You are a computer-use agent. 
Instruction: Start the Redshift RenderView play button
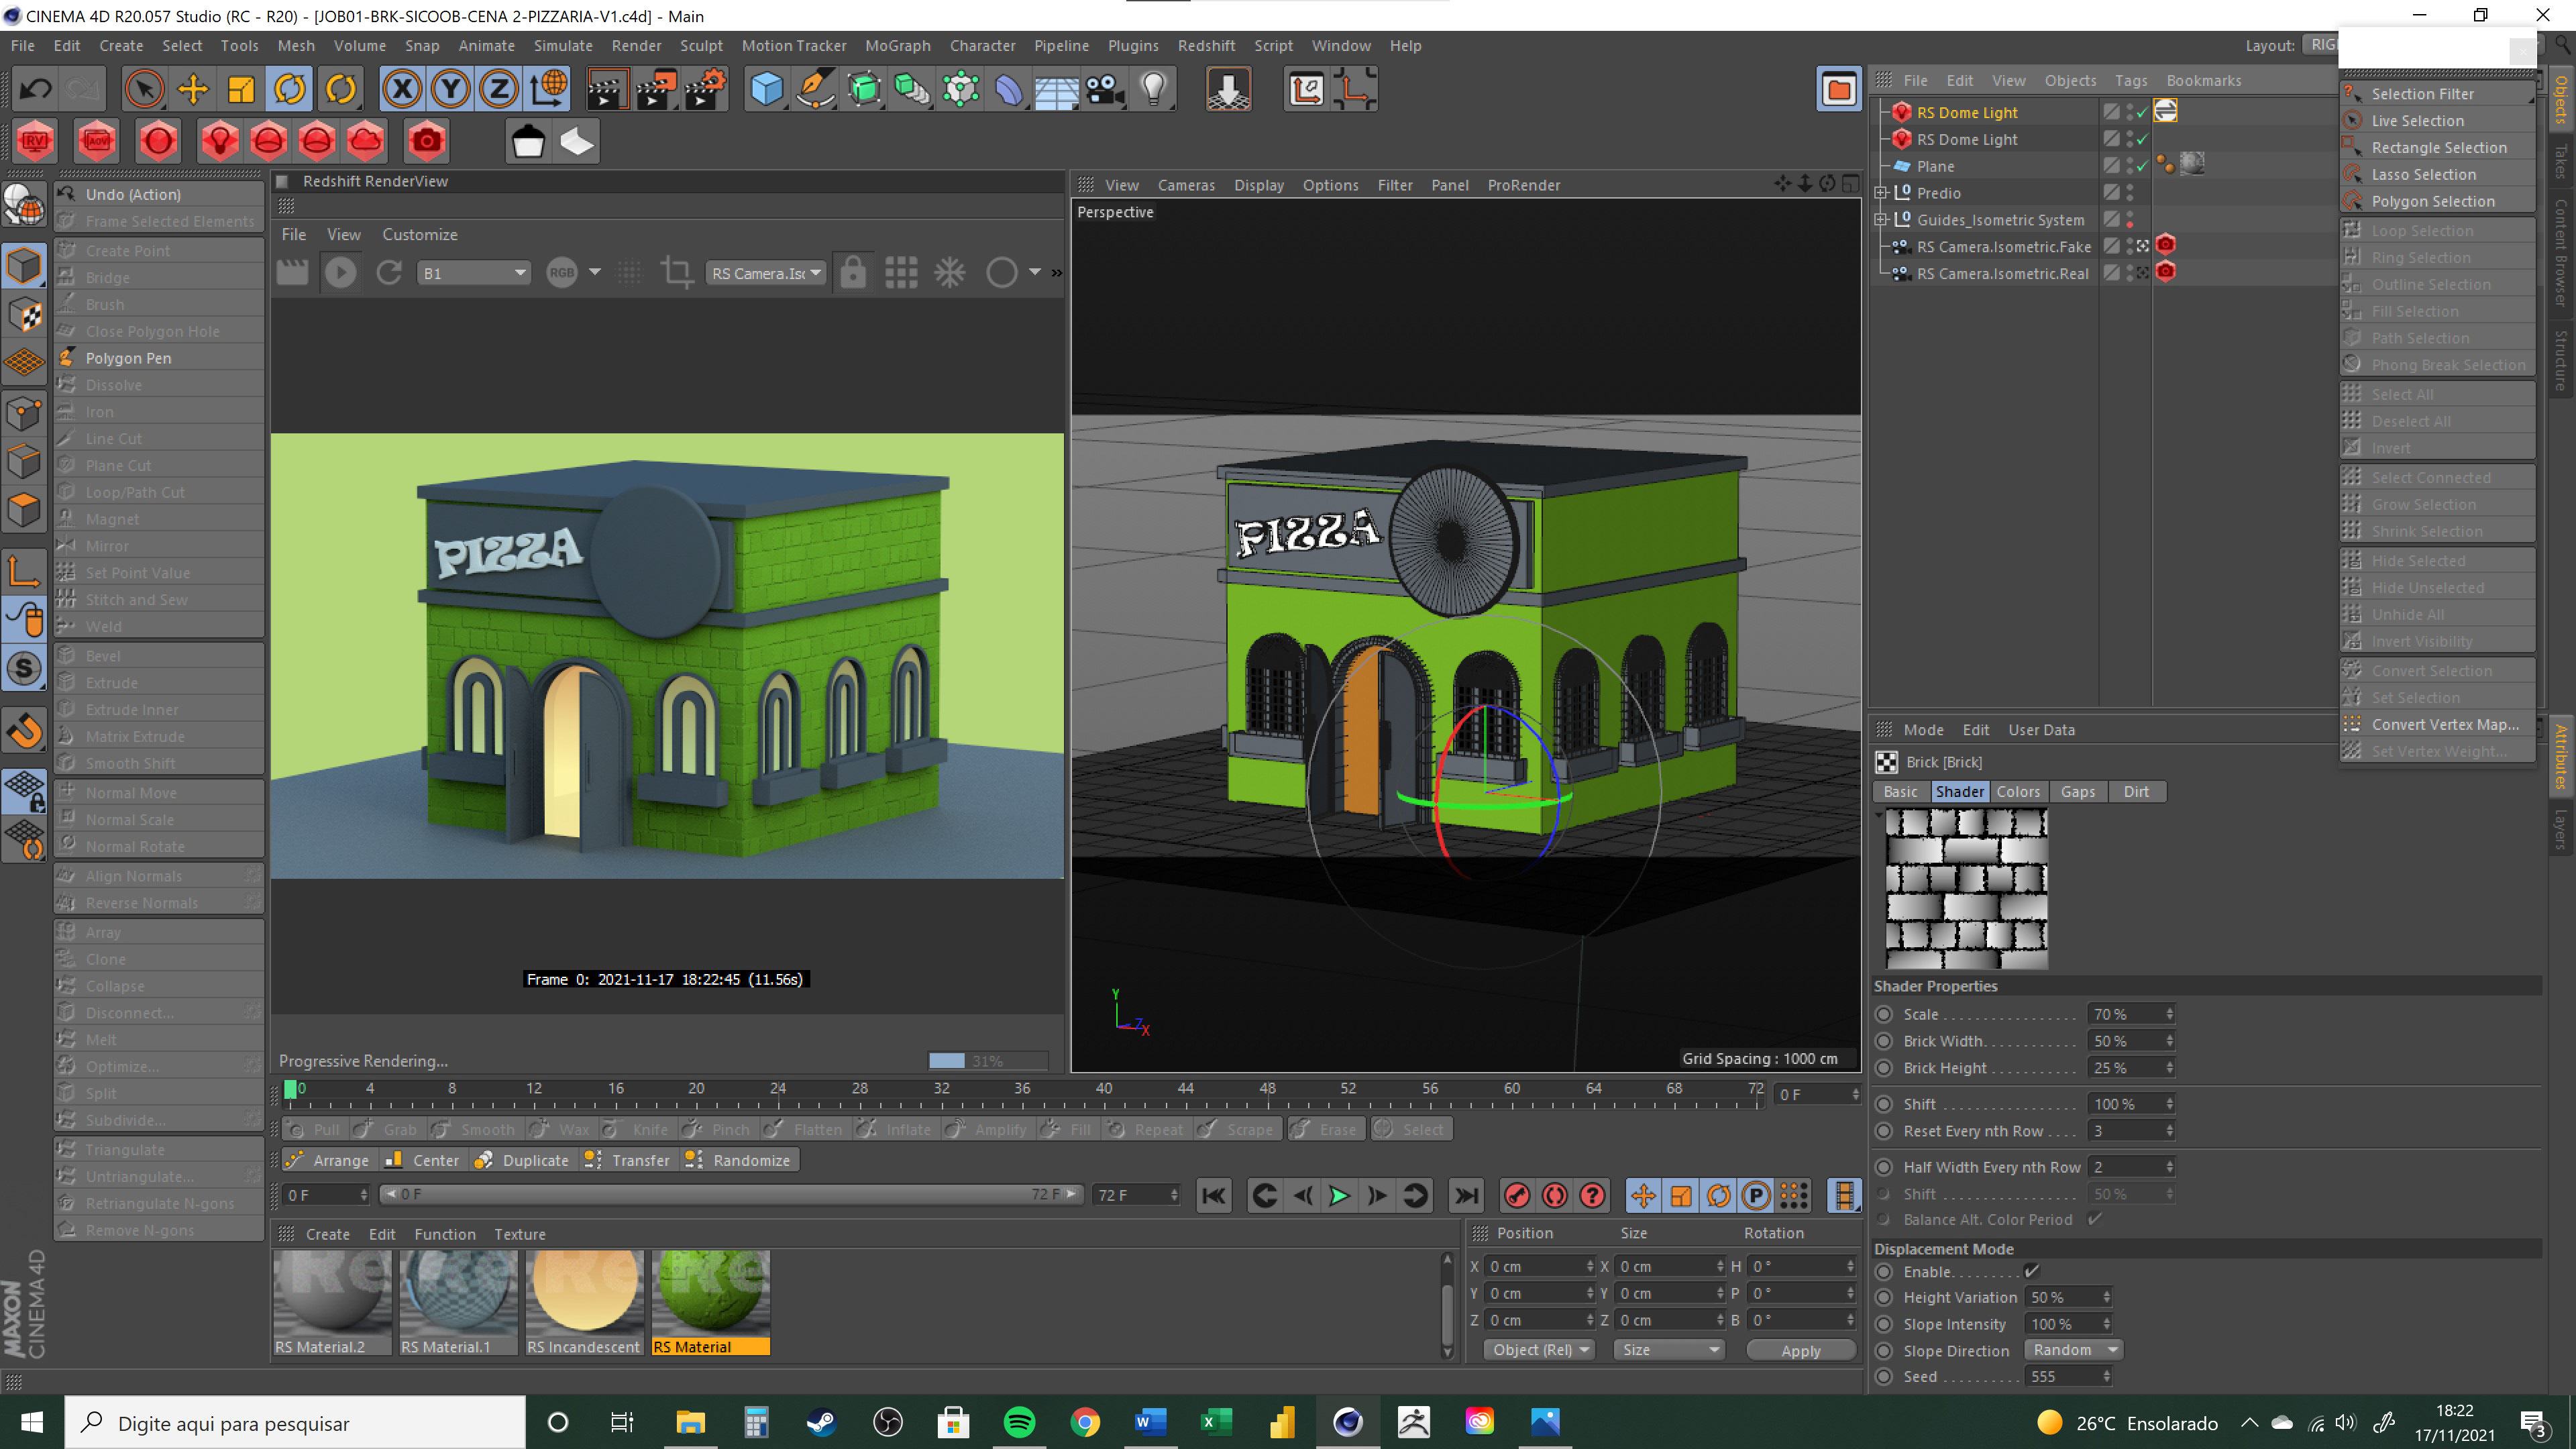[x=340, y=272]
